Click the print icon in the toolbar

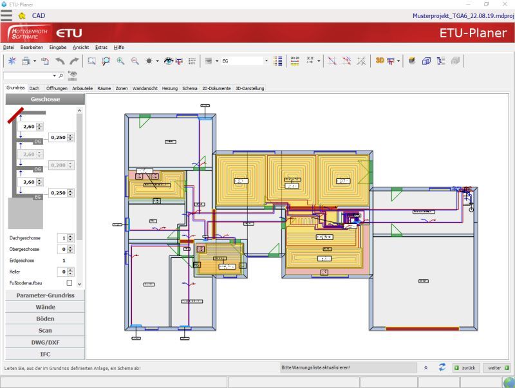26,60
